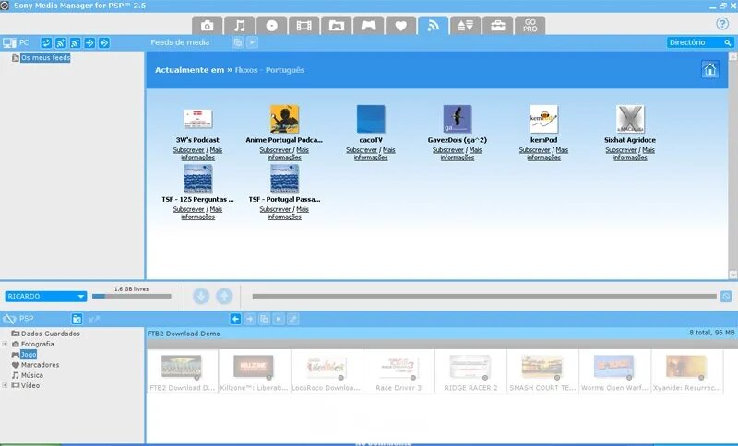The image size is (738, 446).
Task: Open the Audio CD tab with disc icon
Action: tap(271, 26)
